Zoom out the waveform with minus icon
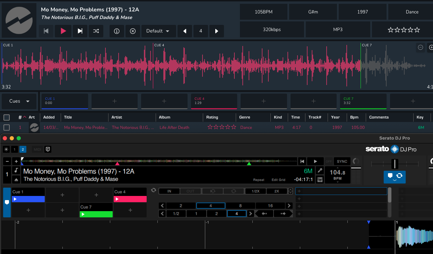This screenshot has width=433, height=254. pos(421,47)
